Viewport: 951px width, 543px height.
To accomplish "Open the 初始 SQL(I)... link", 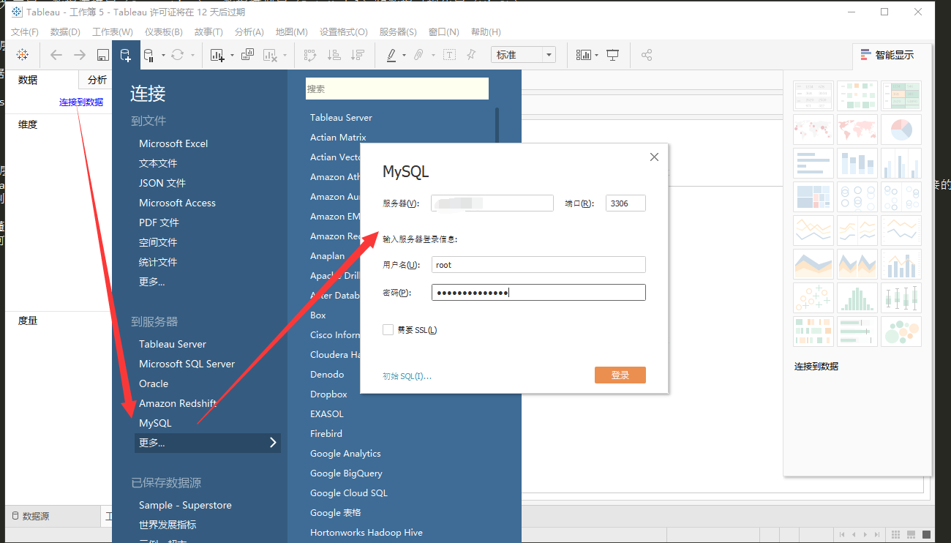I will [407, 376].
